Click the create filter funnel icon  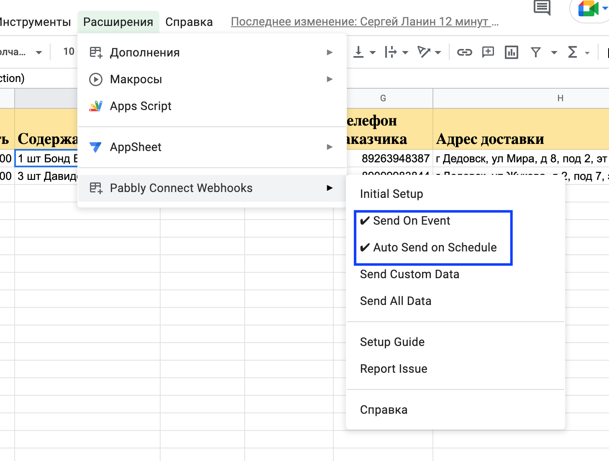[x=536, y=52]
